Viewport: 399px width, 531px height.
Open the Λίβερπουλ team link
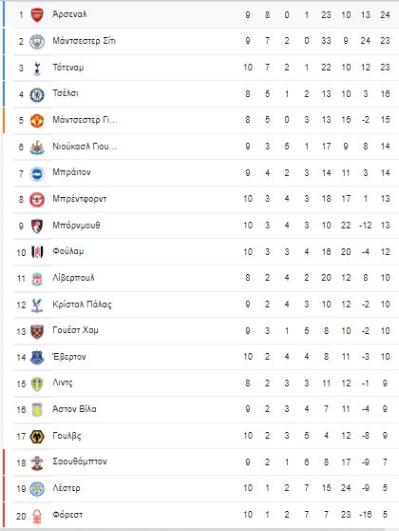click(x=73, y=278)
